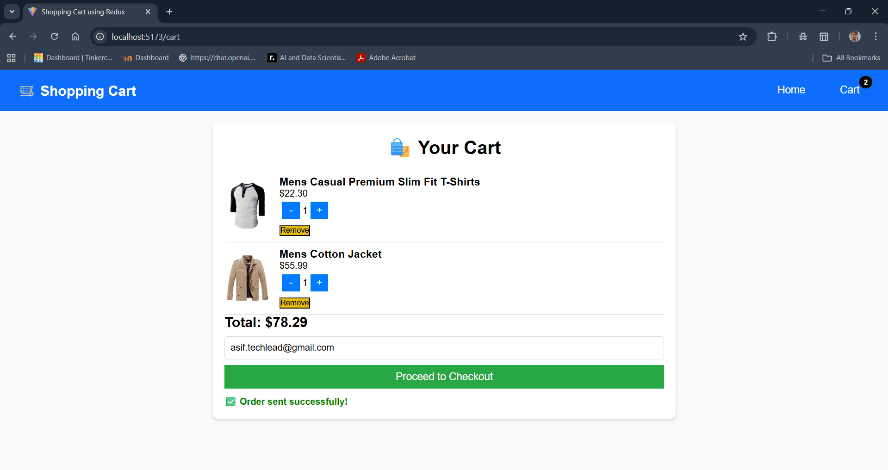Click the bookmark star in address bar
888x470 pixels.
pos(743,37)
